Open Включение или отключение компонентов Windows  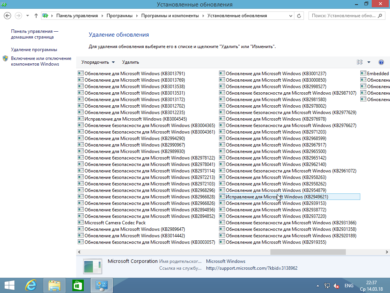(41, 61)
